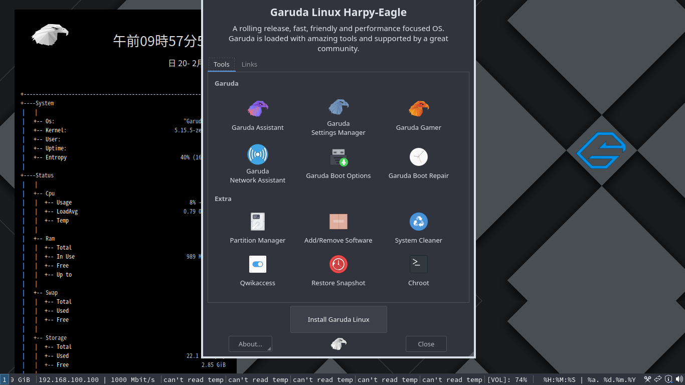
Task: Open the About... dropdown button
Action: (250, 344)
